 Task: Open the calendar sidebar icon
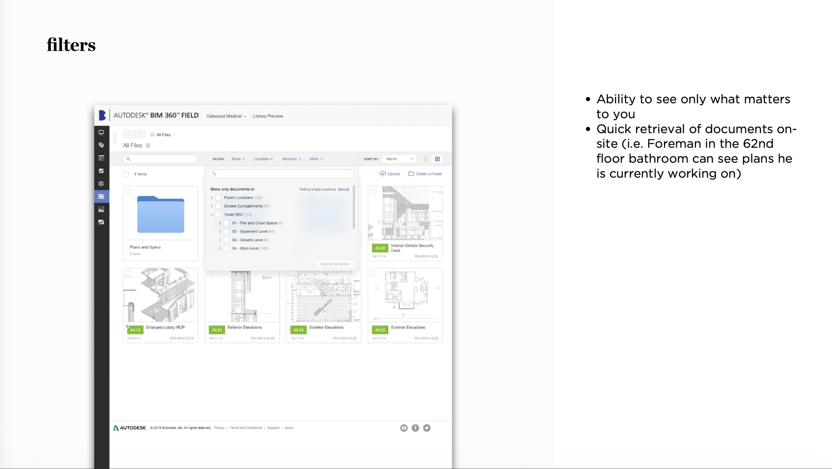click(101, 158)
